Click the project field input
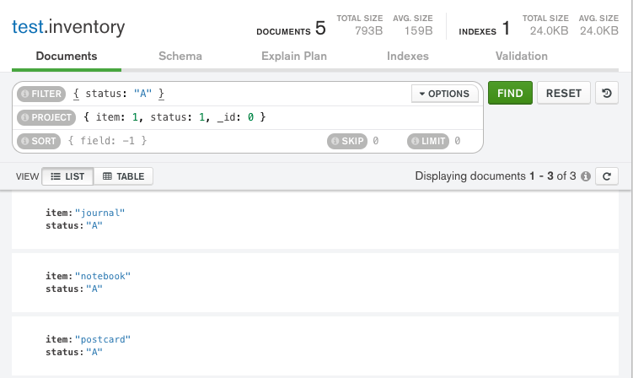 278,117
